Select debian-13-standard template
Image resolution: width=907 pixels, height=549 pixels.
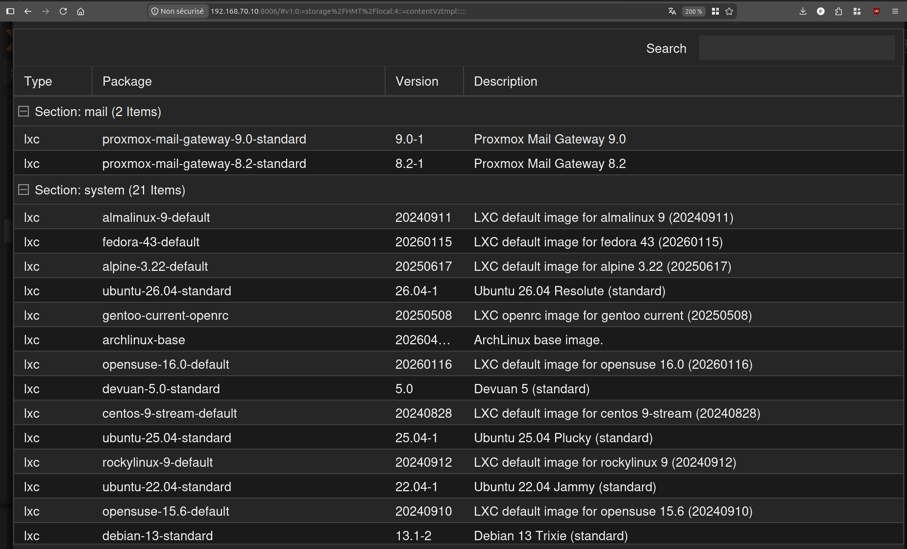pos(458,535)
